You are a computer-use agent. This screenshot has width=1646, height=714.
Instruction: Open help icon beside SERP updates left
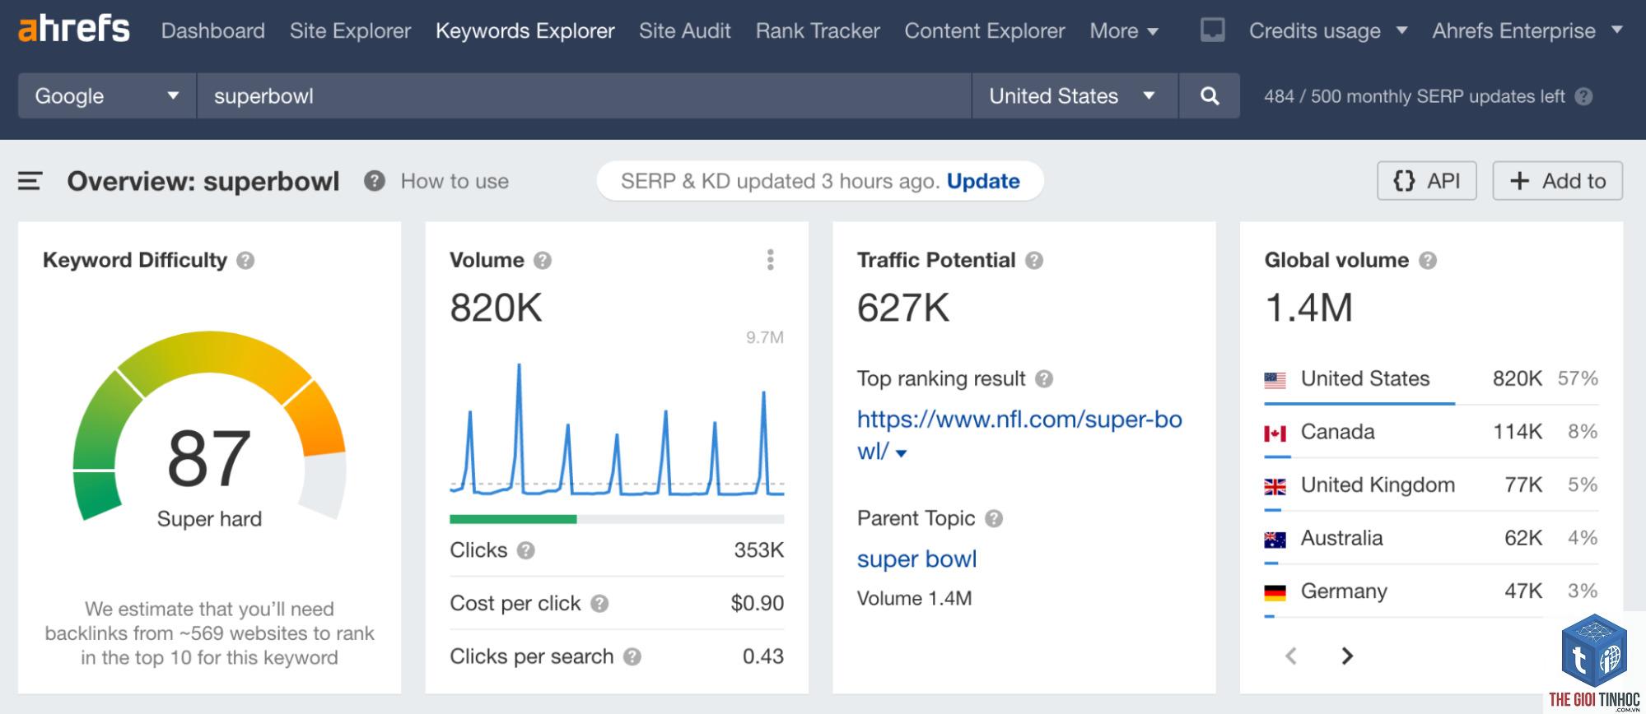1583,96
